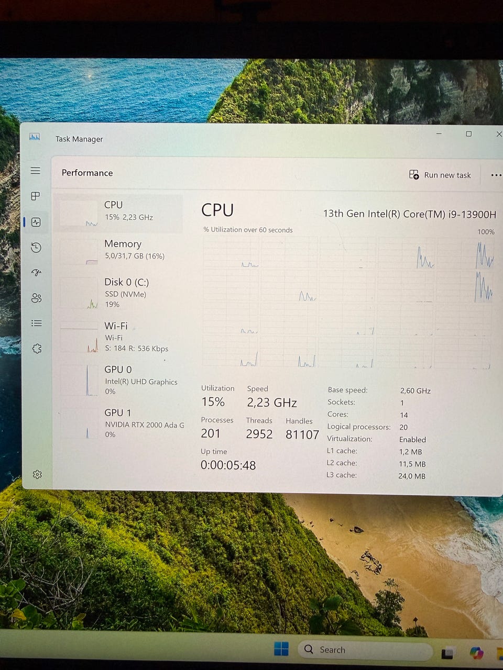Screen dimensions: 503x670
Task: Click the L3 cache value '24,0 MB'
Action: pos(412,476)
